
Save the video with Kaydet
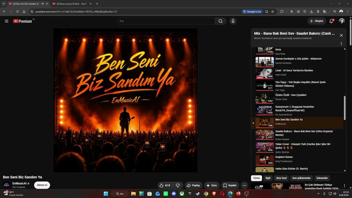(230, 185)
